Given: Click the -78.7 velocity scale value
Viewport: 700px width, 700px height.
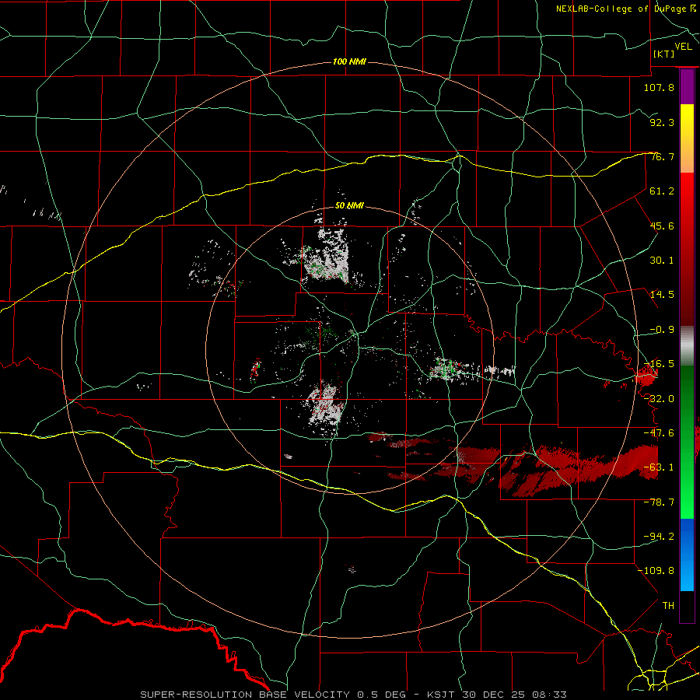Looking at the screenshot, I should [x=659, y=502].
